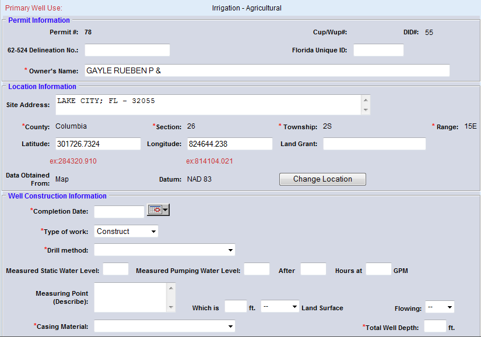Image resolution: width=481 pixels, height=337 pixels.
Task: Focus the Land Grant input field
Action: [x=374, y=144]
